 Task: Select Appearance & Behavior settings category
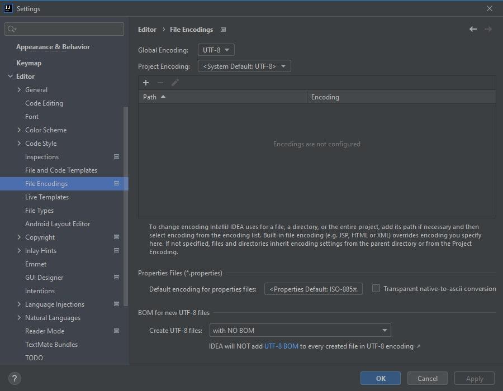point(53,47)
